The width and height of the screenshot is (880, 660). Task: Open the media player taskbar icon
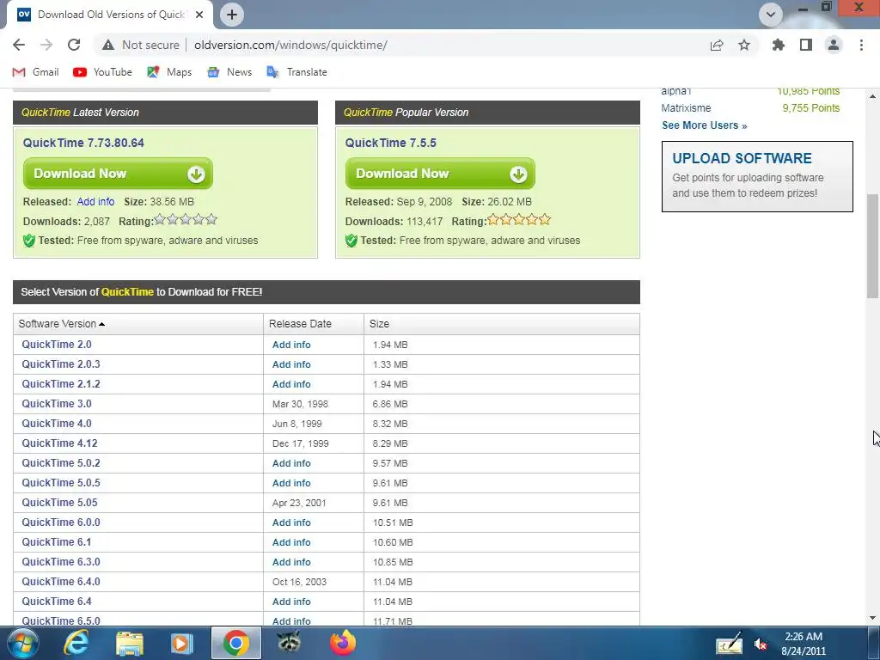tap(181, 643)
